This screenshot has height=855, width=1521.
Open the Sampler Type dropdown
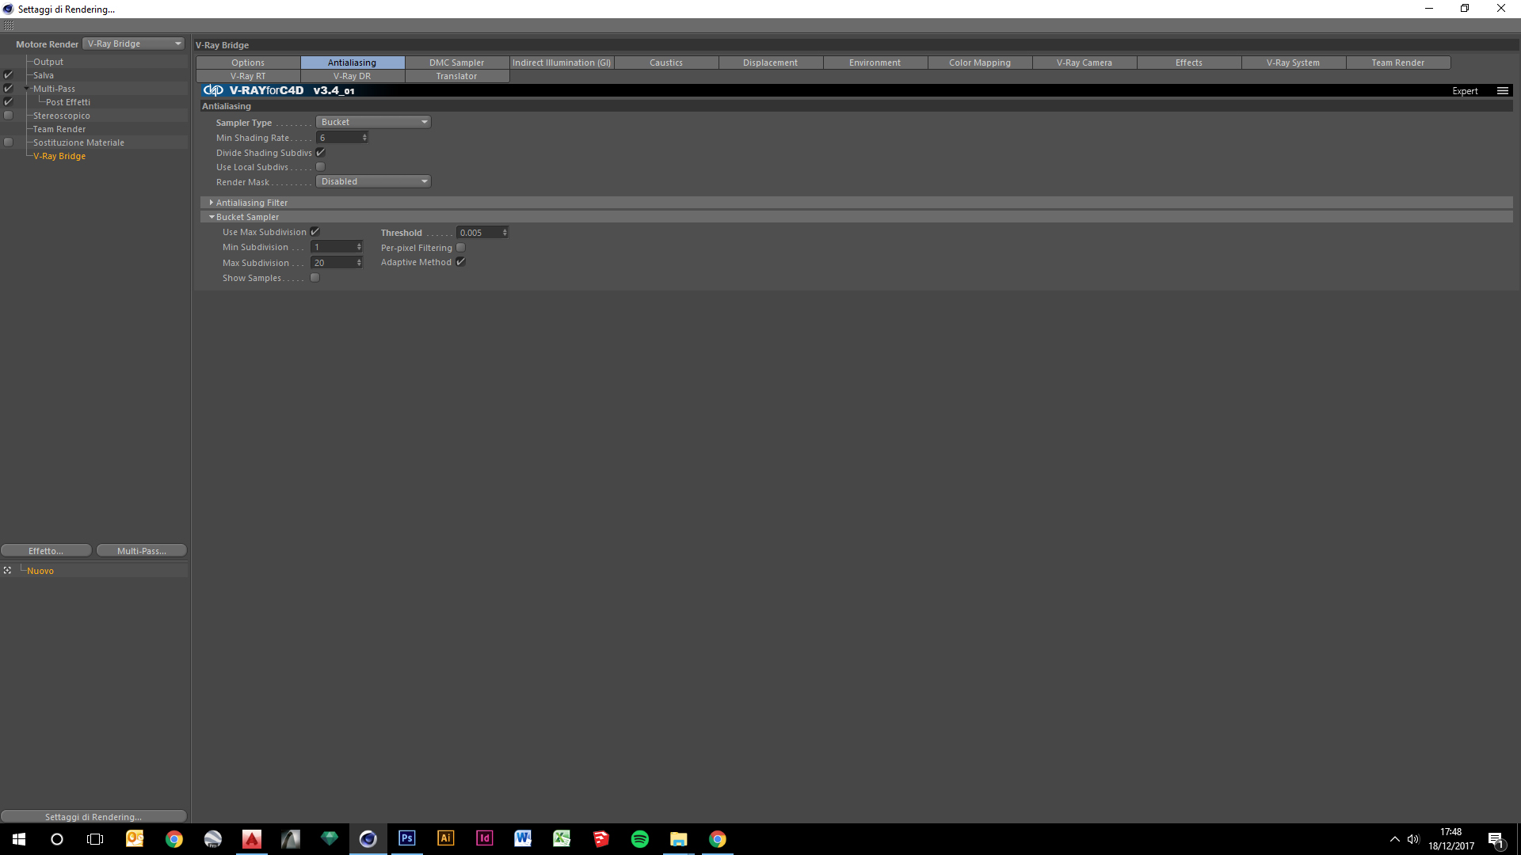(373, 122)
